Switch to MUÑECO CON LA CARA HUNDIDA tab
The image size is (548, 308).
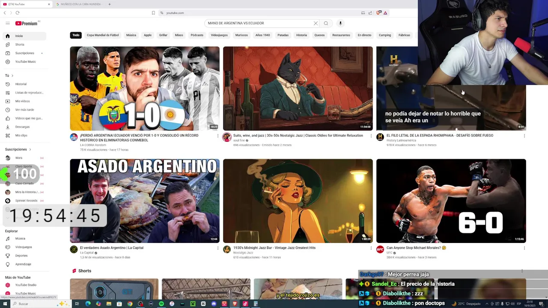point(80,4)
